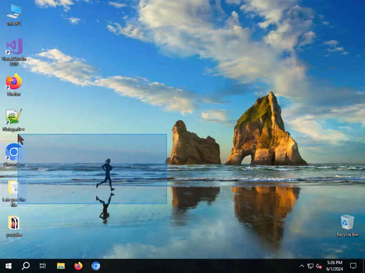Open the taskbar search
The height and width of the screenshot is (273, 365).
point(26,266)
